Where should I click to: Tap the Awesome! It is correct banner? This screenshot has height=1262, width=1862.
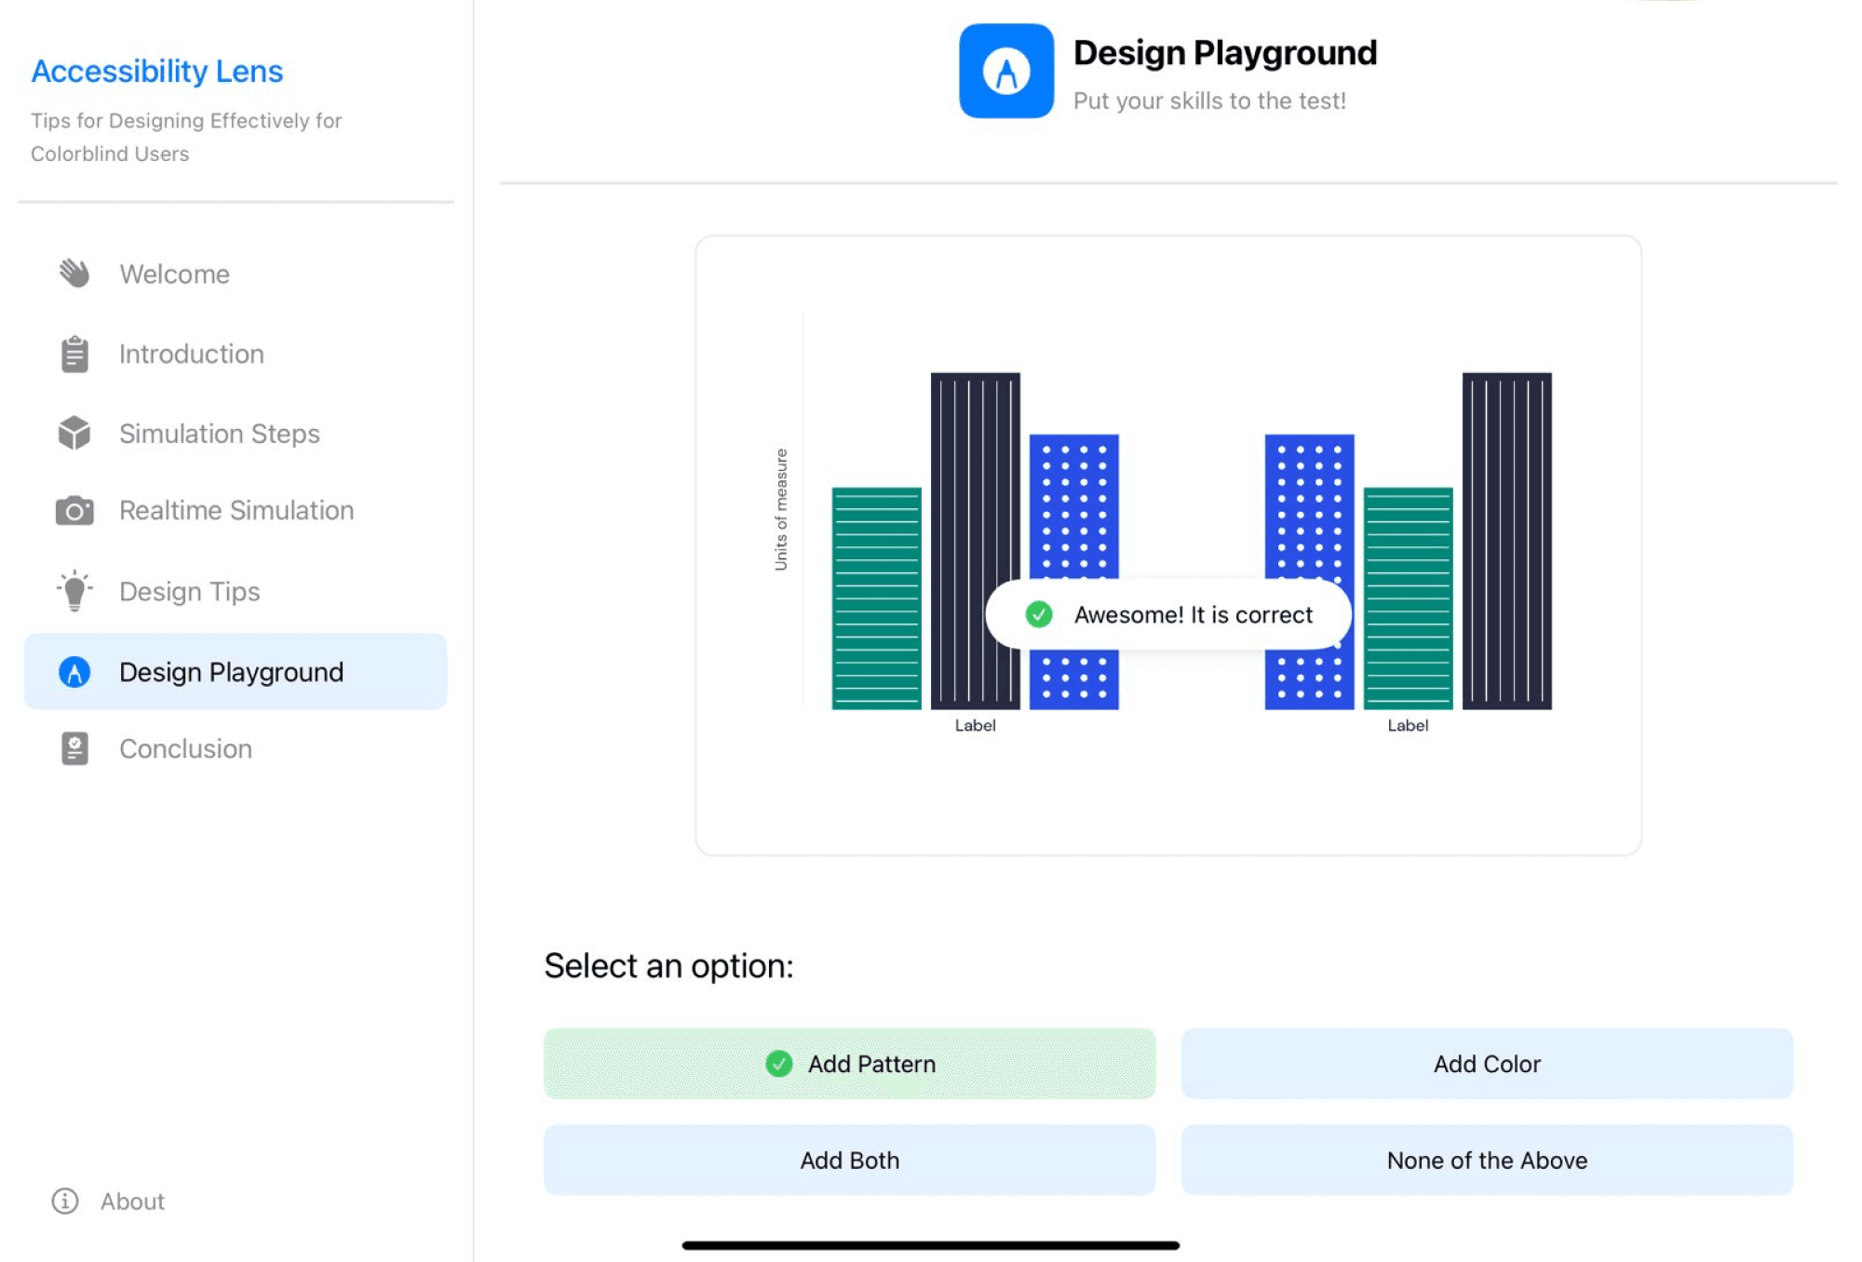tap(1167, 614)
